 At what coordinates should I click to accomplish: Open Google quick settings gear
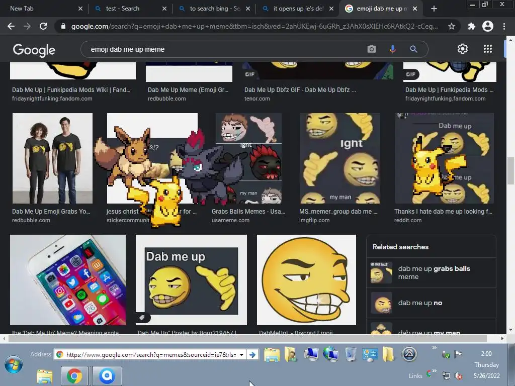[463, 49]
